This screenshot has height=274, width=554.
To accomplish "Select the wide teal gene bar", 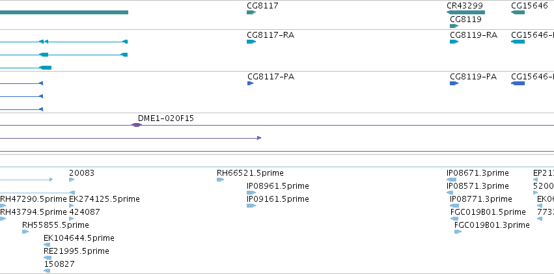I will click(64, 12).
